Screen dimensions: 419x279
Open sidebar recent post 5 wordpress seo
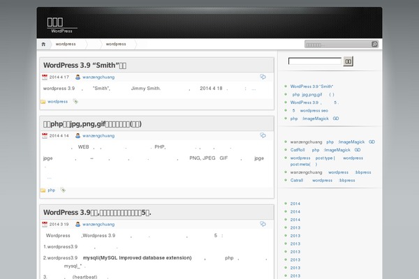[x=310, y=110]
